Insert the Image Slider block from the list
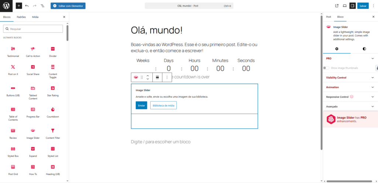 pyautogui.click(x=33, y=134)
